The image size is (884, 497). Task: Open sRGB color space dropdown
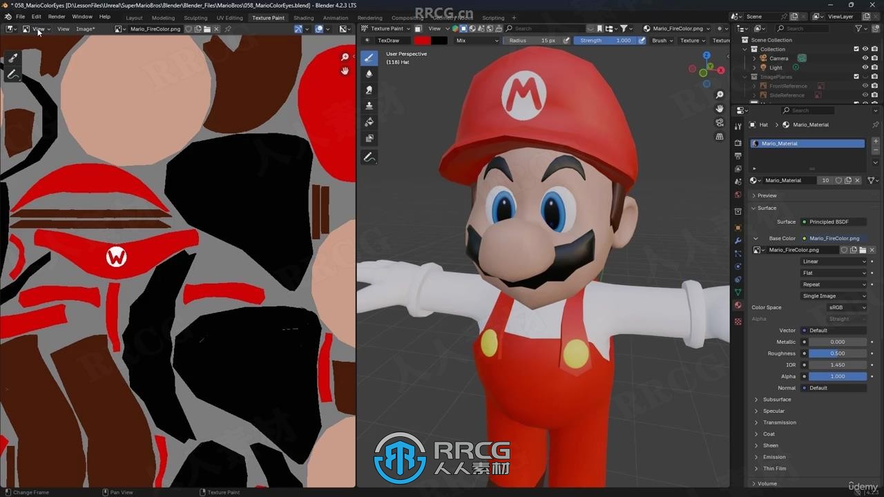[x=847, y=307]
